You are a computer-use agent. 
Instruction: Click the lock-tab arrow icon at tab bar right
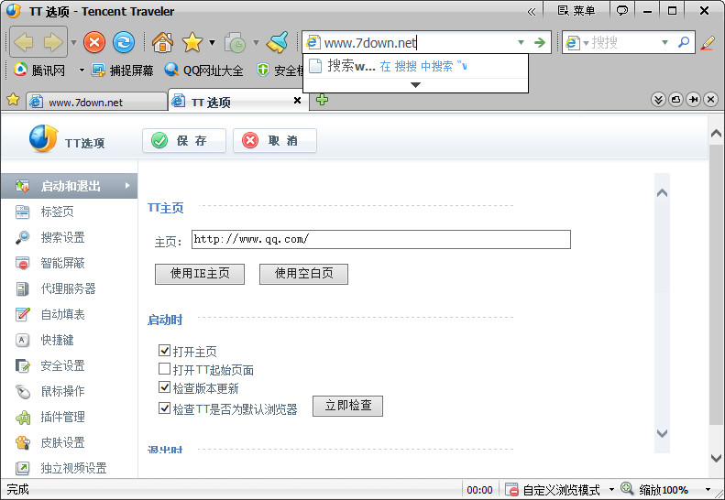coord(694,99)
